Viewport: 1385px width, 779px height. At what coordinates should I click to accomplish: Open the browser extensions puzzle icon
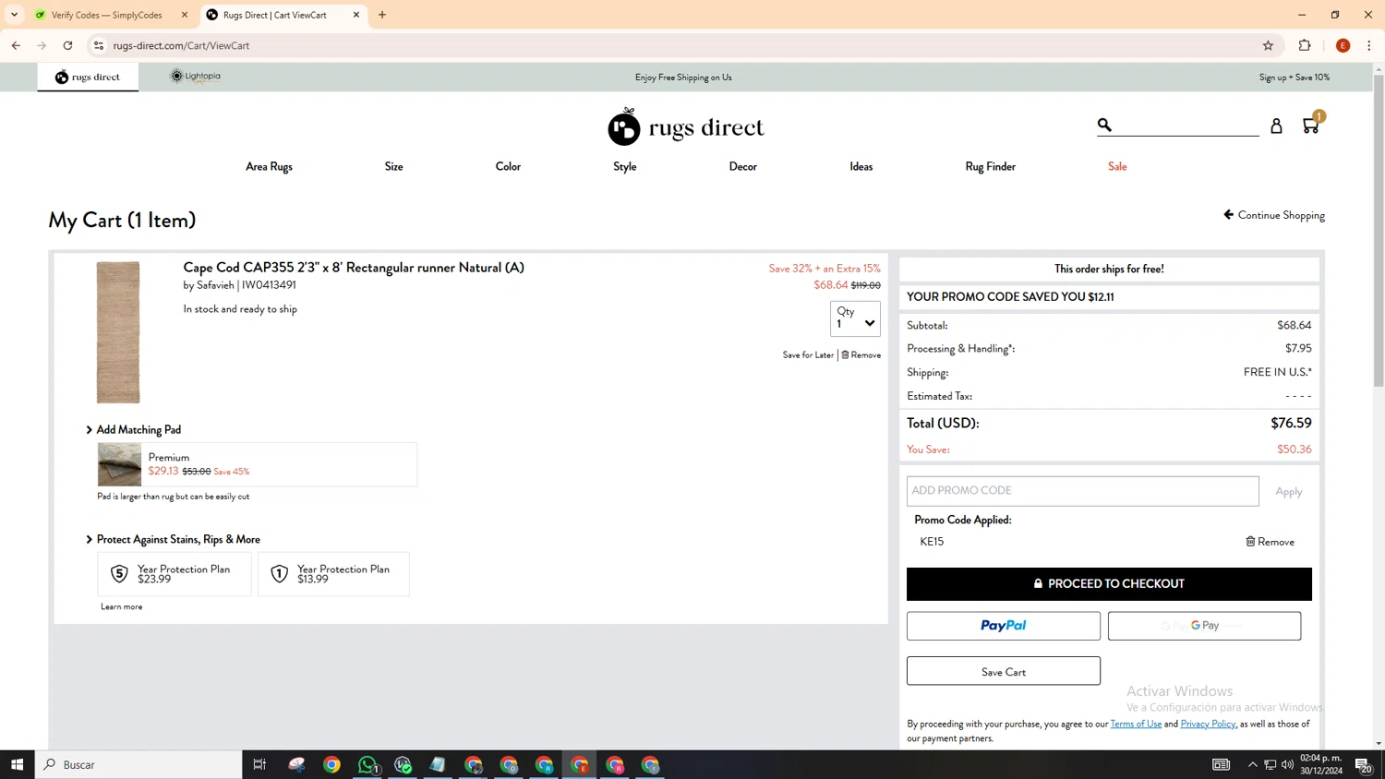1305,45
